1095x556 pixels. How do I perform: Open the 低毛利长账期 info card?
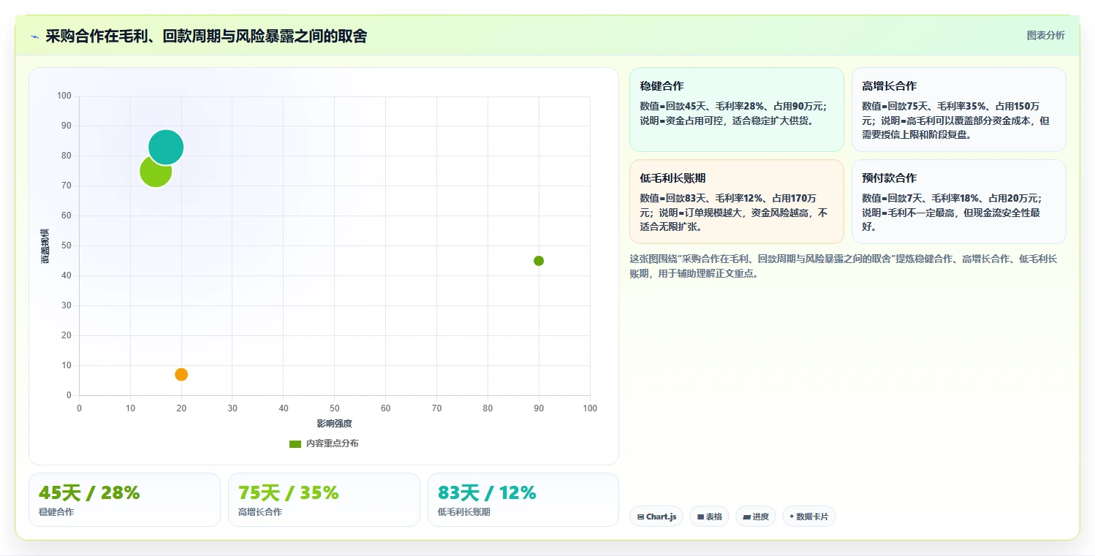(736, 202)
